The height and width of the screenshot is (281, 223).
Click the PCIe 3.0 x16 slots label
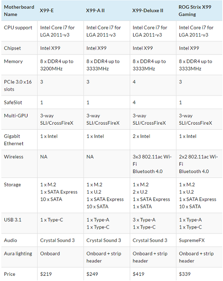[x=18, y=86]
